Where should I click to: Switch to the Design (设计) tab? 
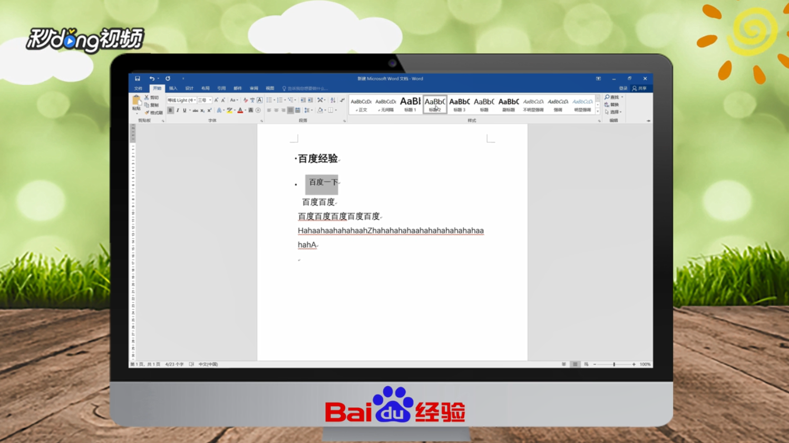coord(189,88)
